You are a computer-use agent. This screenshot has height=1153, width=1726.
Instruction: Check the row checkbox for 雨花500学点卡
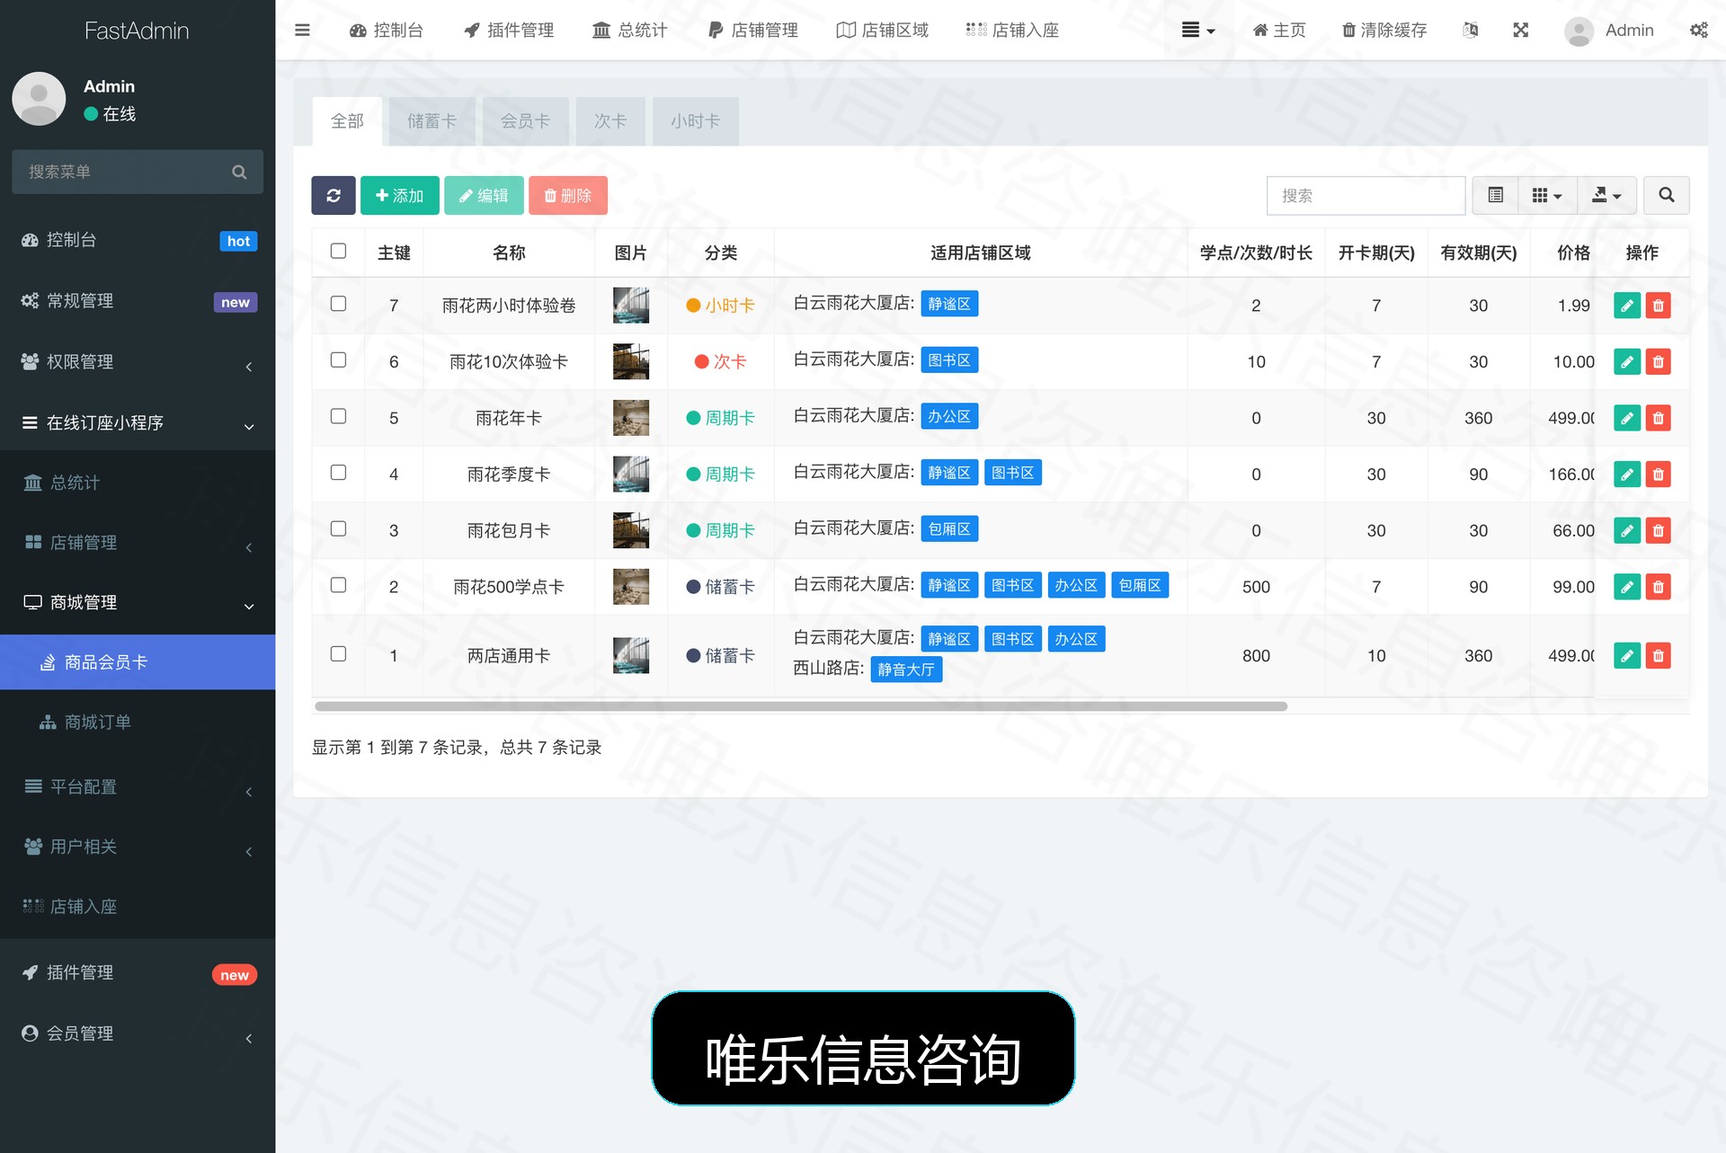pyautogui.click(x=338, y=585)
